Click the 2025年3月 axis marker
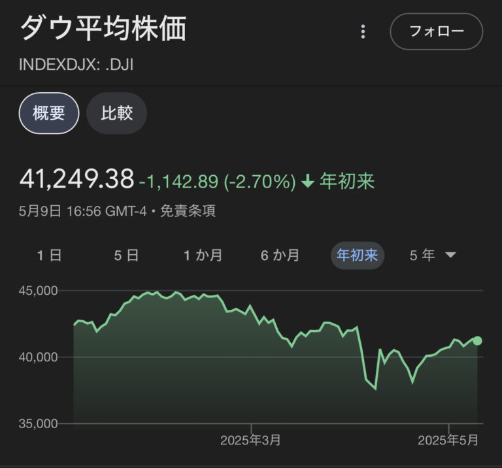Image resolution: width=502 pixels, height=468 pixels. click(250, 441)
